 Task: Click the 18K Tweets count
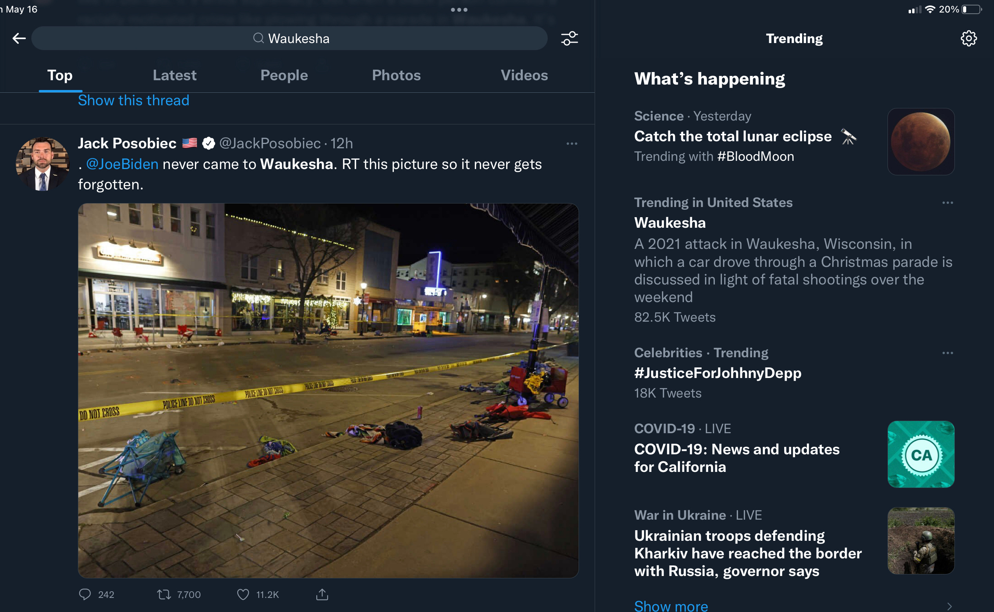667,393
